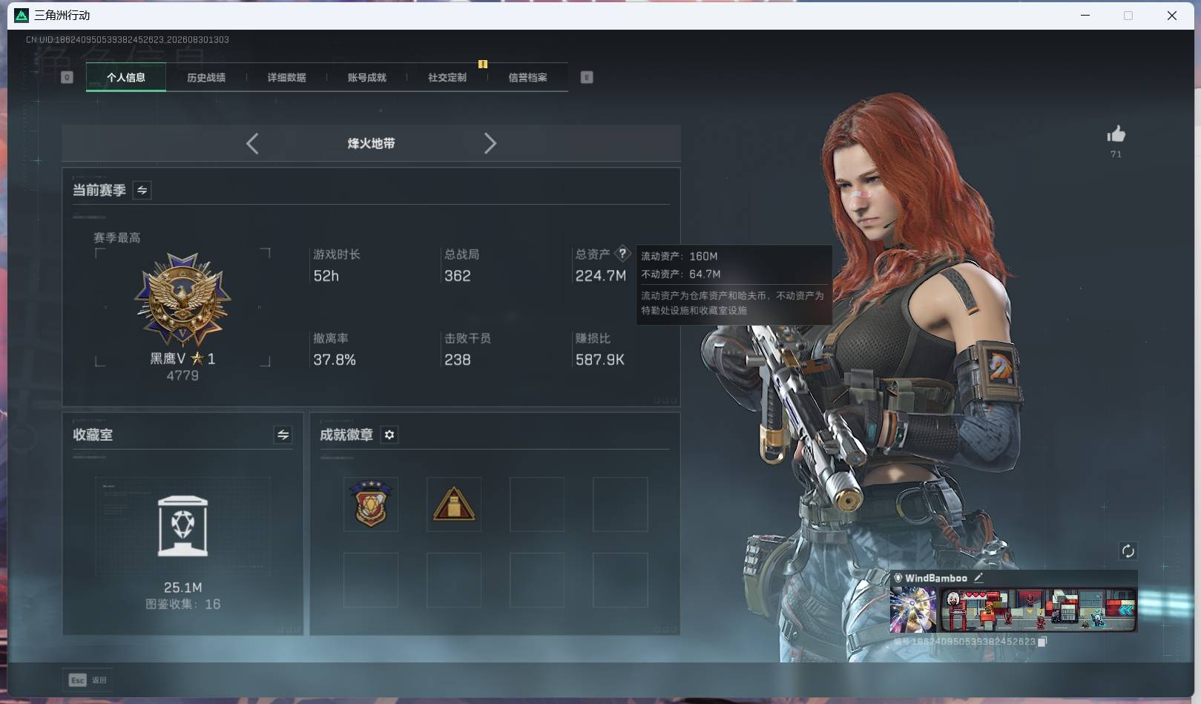Edit the WindBamboo name with pencil icon
The height and width of the screenshot is (704, 1201).
point(978,578)
